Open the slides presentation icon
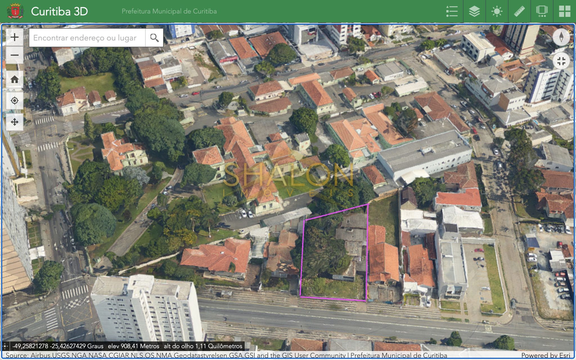 pyautogui.click(x=542, y=12)
